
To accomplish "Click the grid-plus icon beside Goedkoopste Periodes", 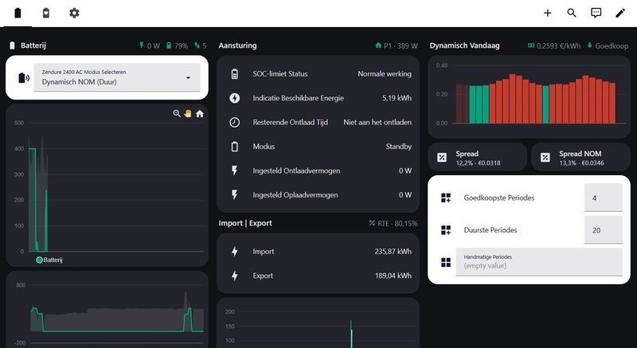I will tap(446, 197).
